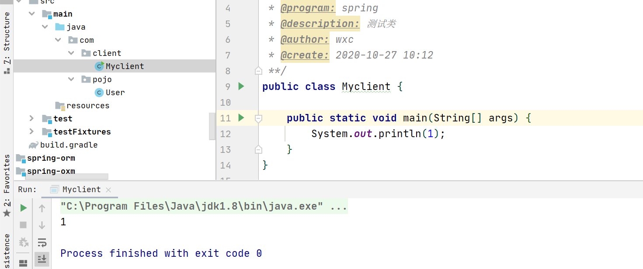Image resolution: width=643 pixels, height=269 pixels.
Task: Select the User class in the project tree
Action: coord(115,93)
